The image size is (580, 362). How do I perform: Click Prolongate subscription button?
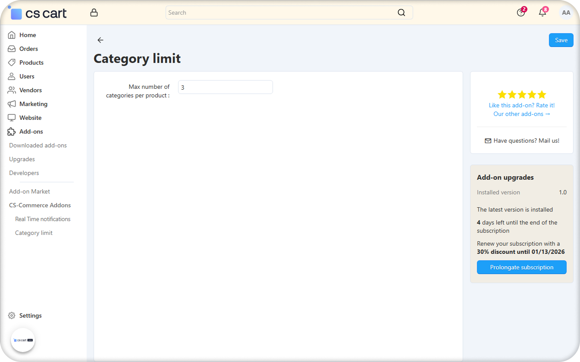point(521,267)
